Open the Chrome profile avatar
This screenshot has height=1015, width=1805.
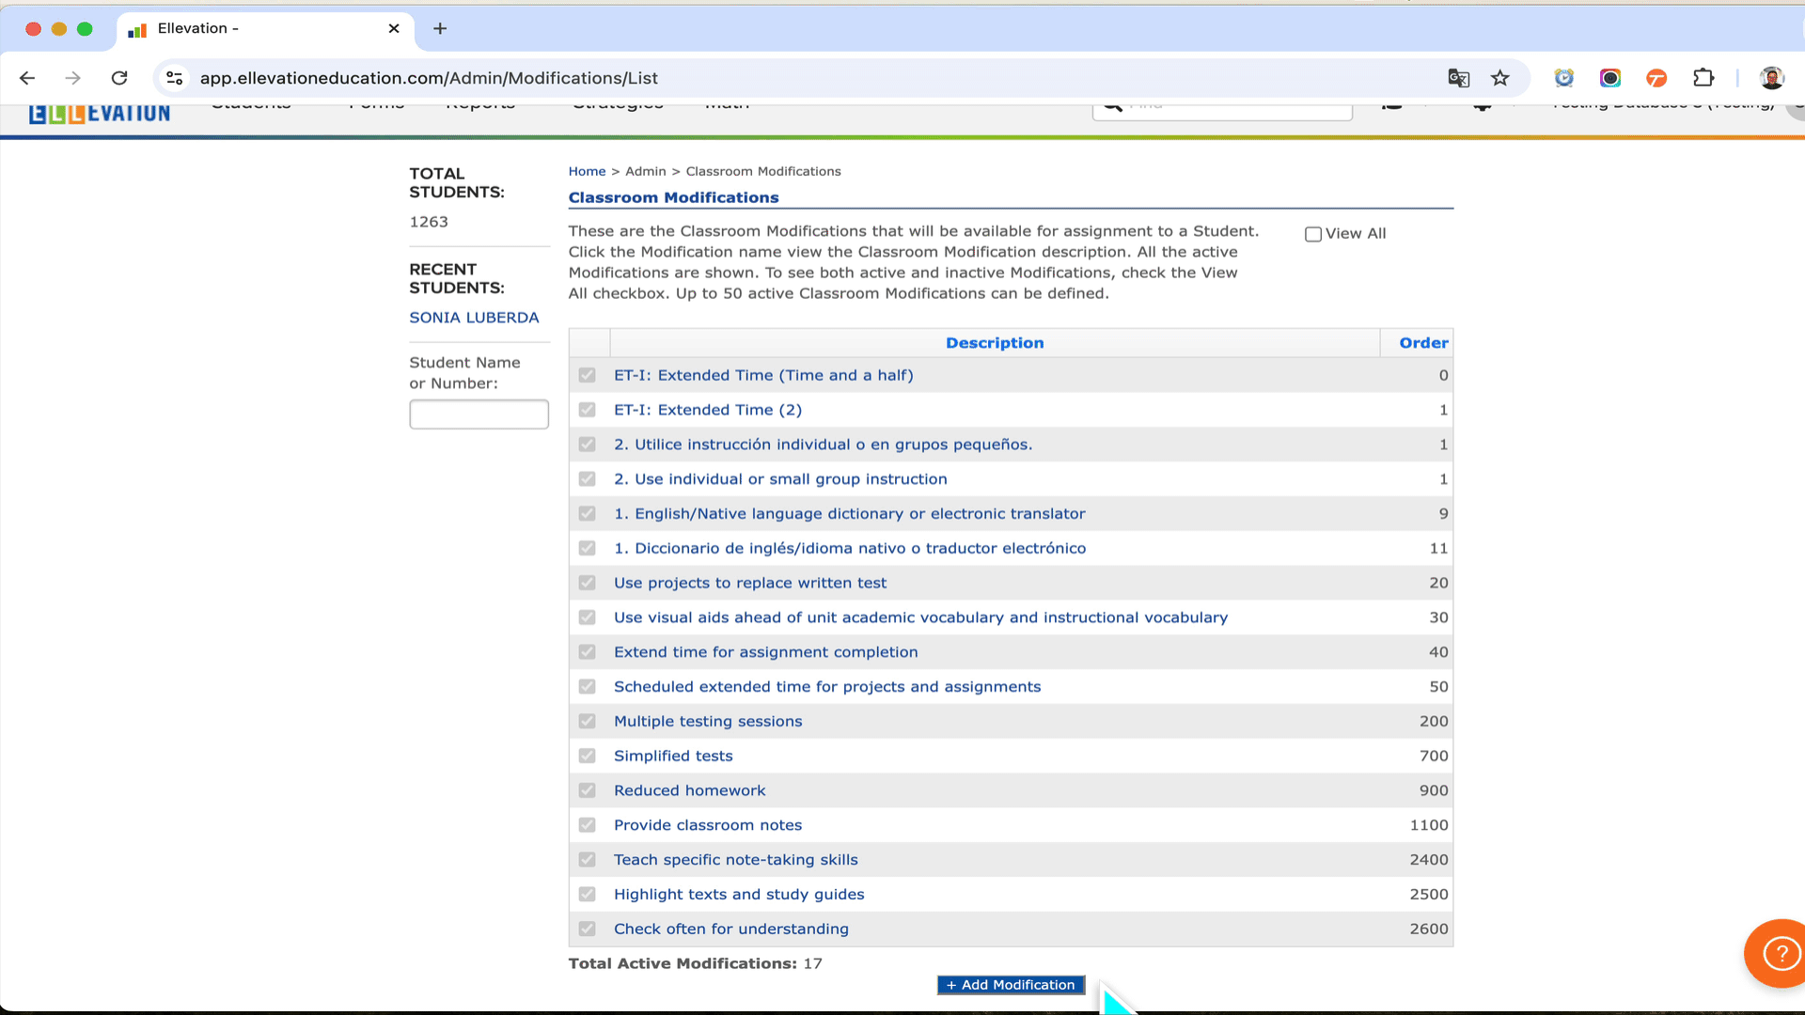(1772, 78)
